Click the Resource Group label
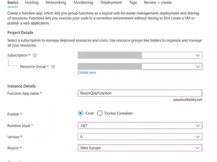Screen dimensions: 217x162 coord(33,66)
